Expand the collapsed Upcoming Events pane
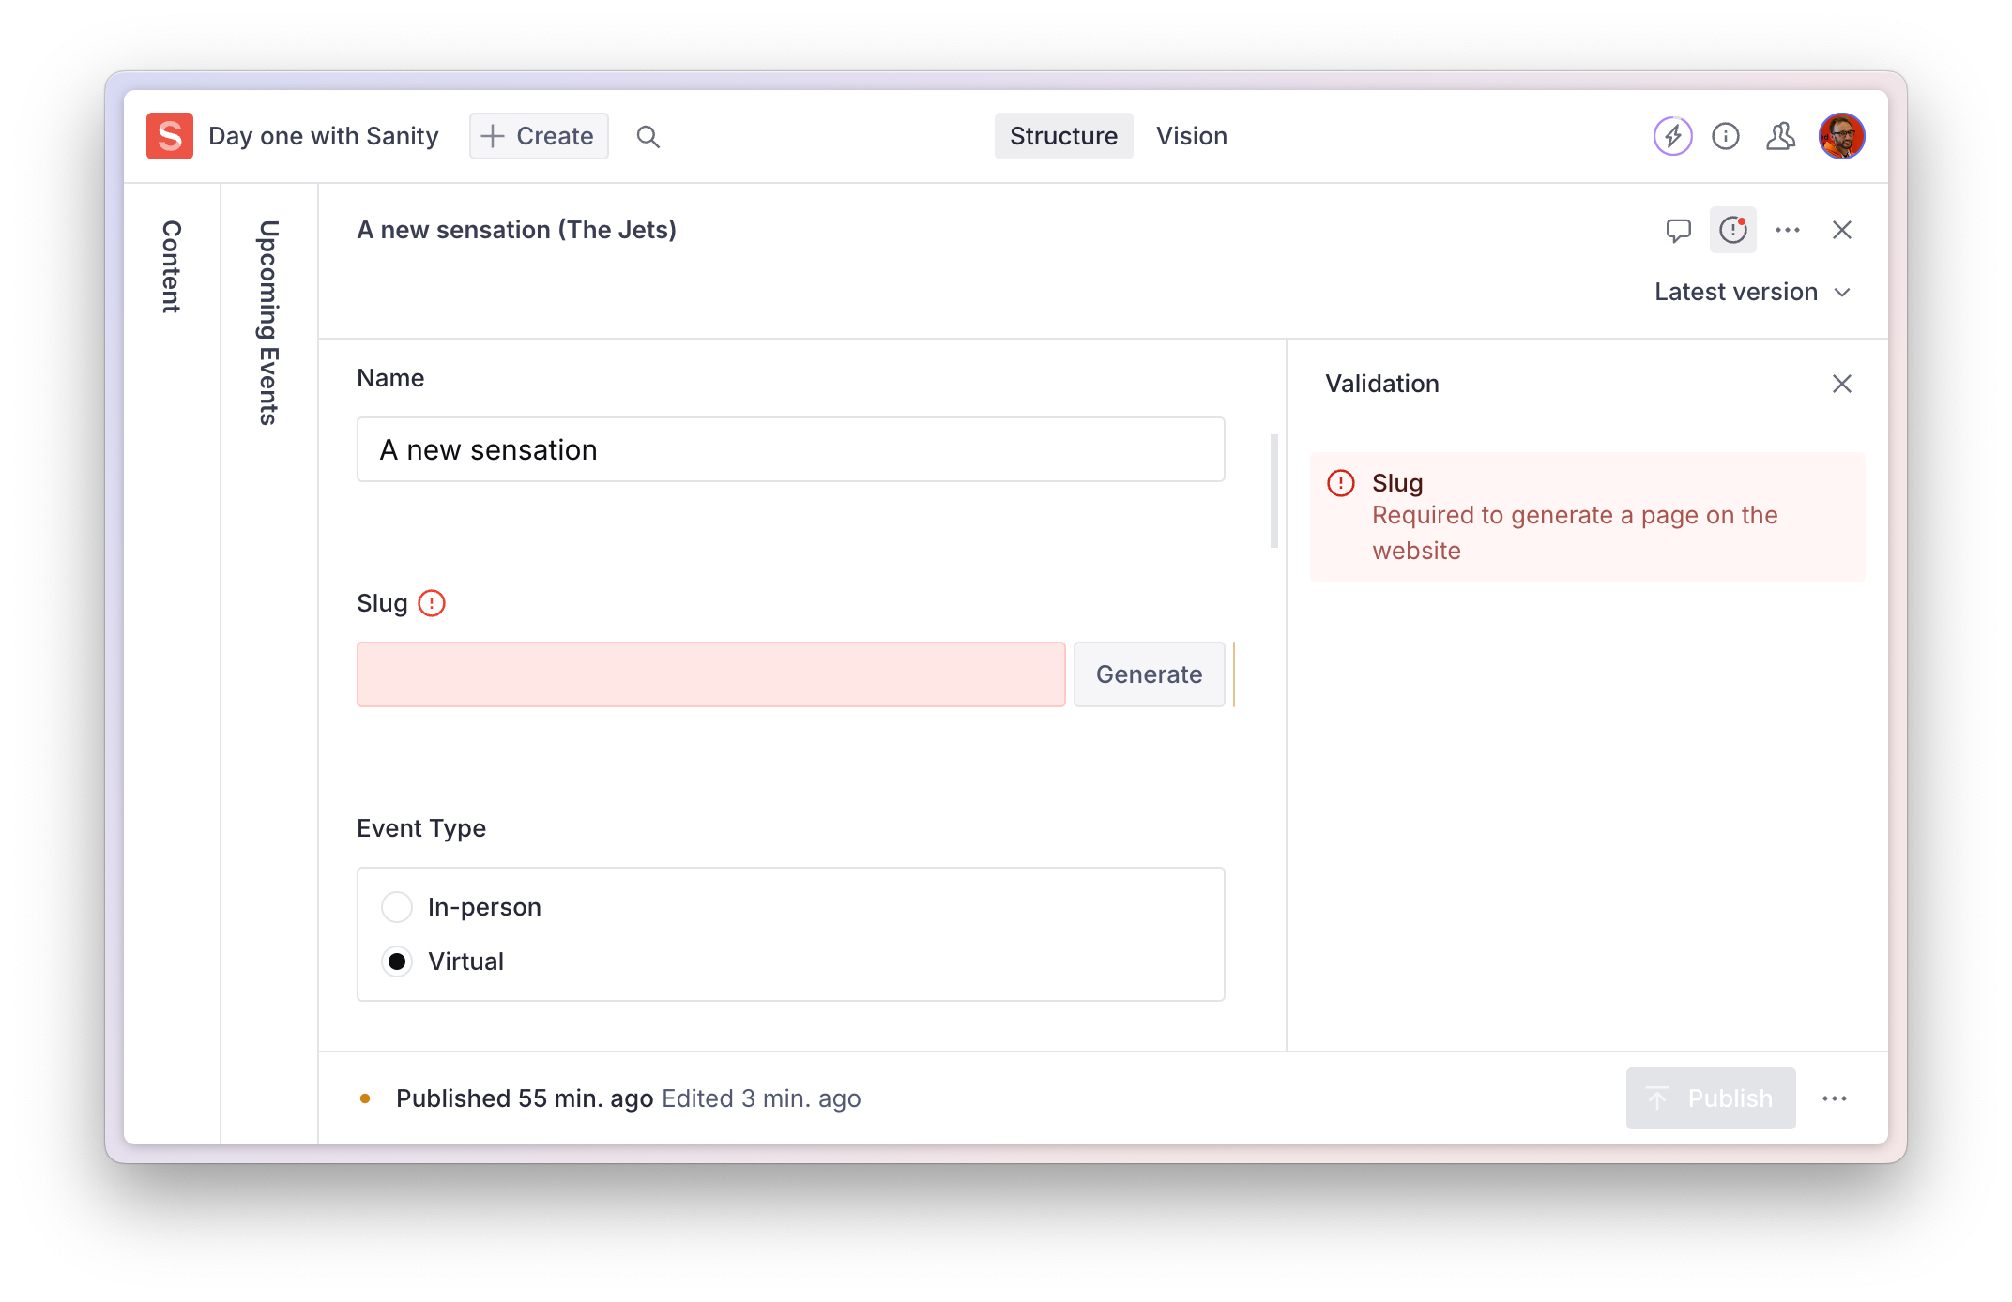Image resolution: width=2012 pixels, height=1302 pixels. 268,323
